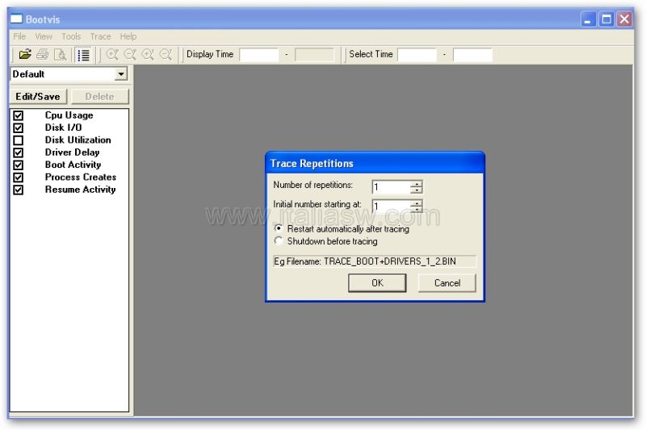The image size is (646, 430).
Task: Increase Number of repetitions with up arrow
Action: [417, 183]
